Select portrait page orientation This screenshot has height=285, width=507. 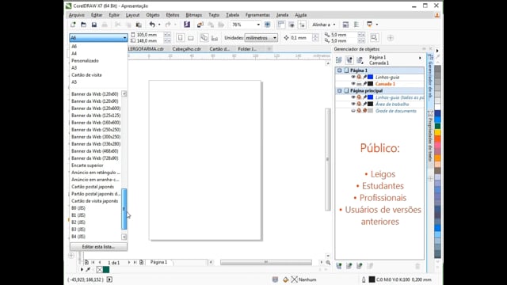(180, 38)
